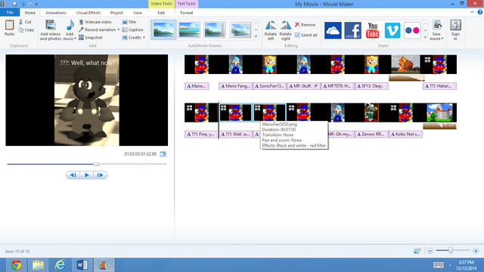
Task: Upload movie to Vimeo
Action: click(392, 30)
